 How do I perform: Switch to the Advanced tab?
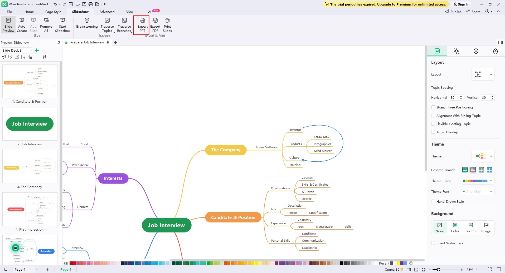click(x=107, y=12)
